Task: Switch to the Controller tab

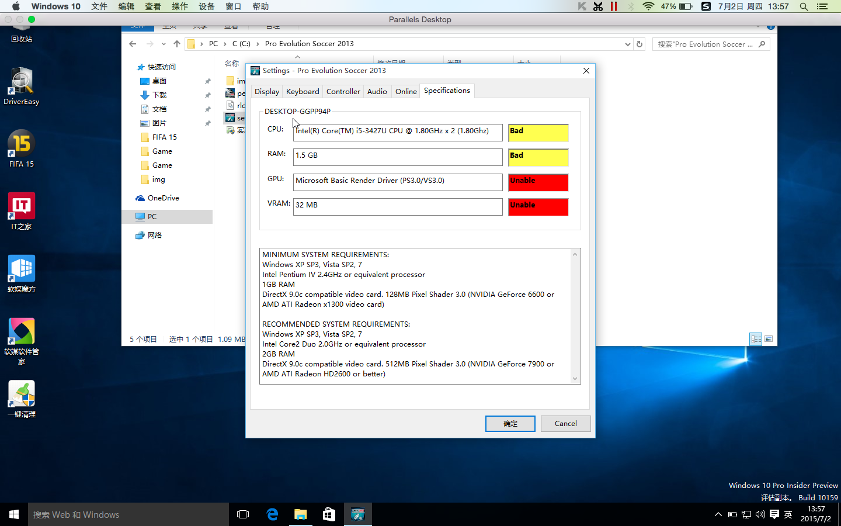Action: tap(343, 92)
